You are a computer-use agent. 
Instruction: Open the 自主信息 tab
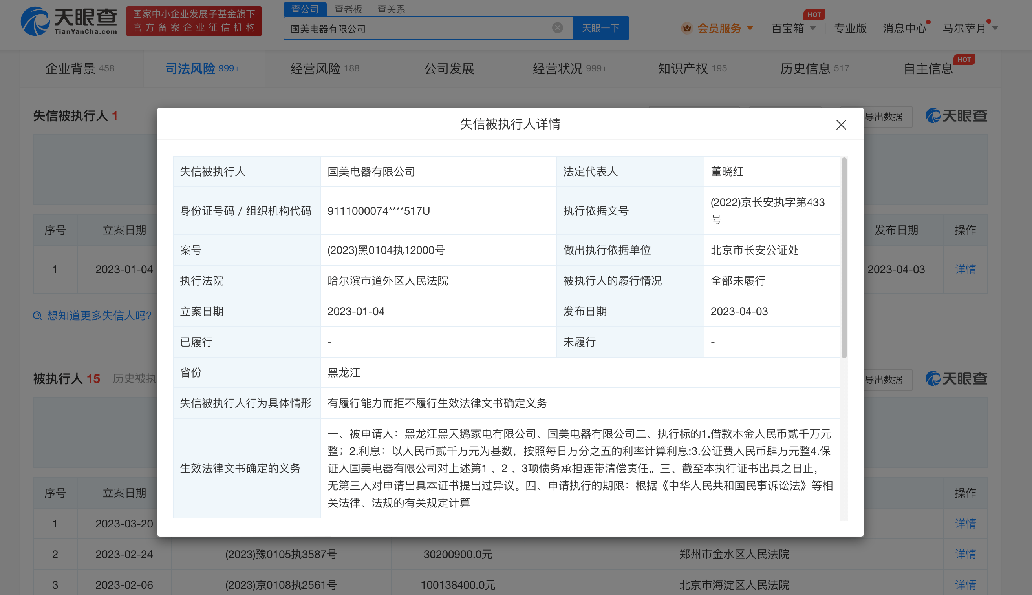coord(929,68)
